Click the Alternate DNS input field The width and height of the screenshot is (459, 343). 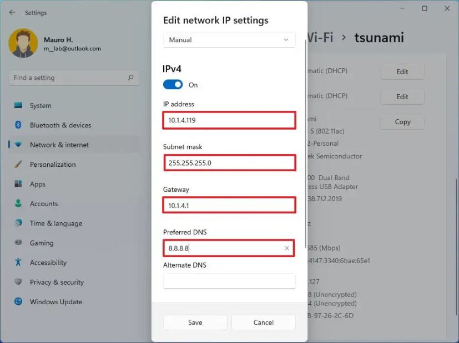pos(229,281)
